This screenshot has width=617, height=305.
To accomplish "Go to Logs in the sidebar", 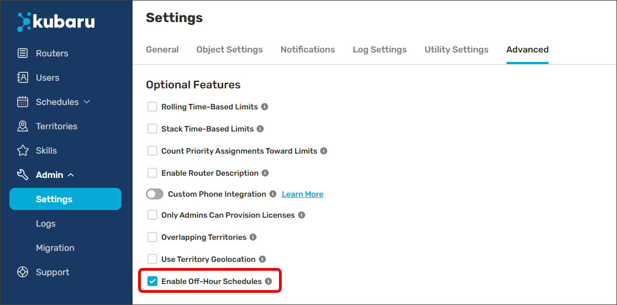I will point(46,224).
